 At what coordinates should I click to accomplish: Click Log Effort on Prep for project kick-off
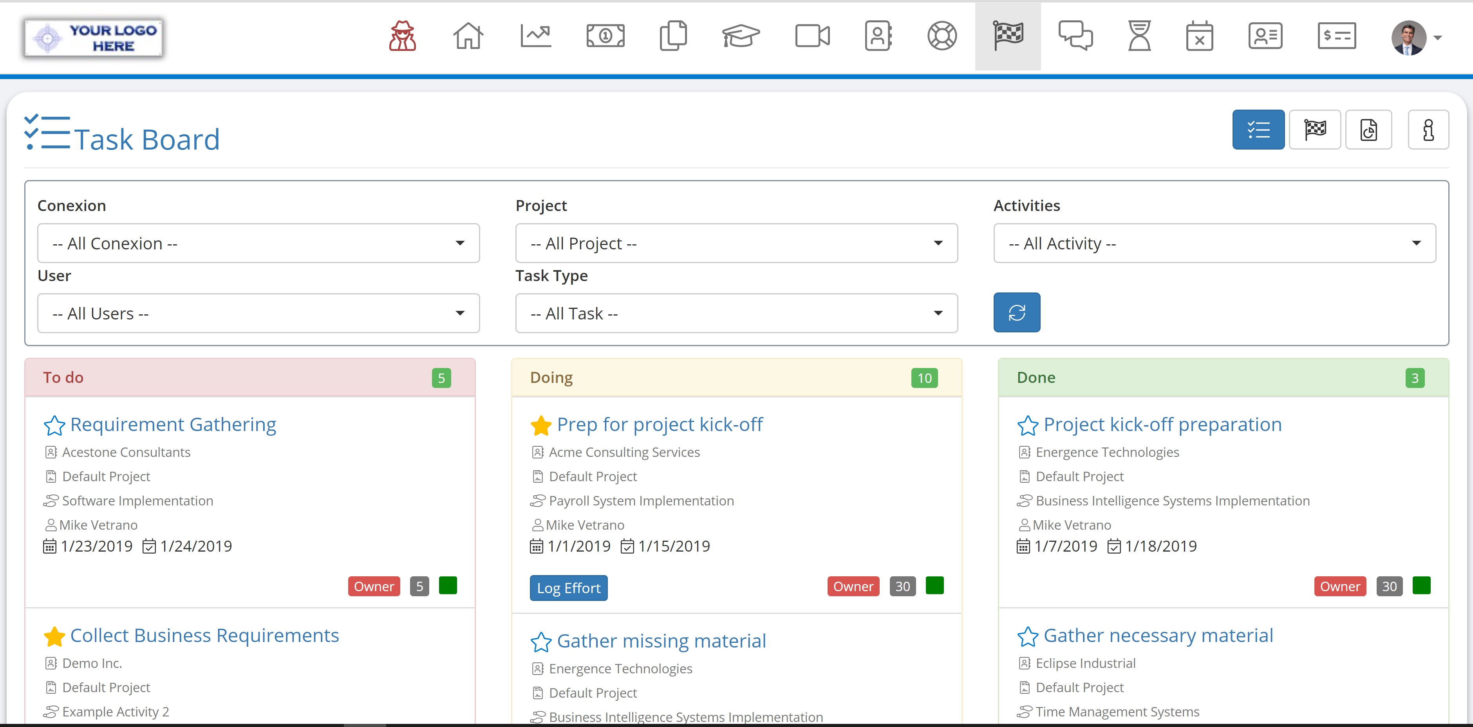click(568, 588)
